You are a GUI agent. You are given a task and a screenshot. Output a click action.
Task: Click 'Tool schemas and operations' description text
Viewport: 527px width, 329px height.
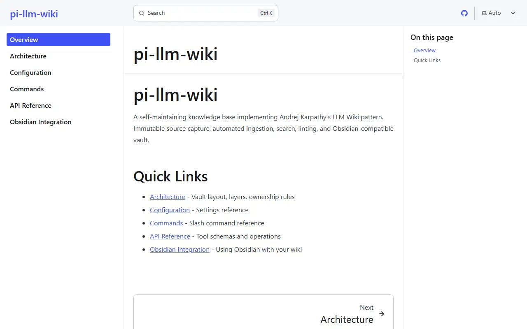238,236
